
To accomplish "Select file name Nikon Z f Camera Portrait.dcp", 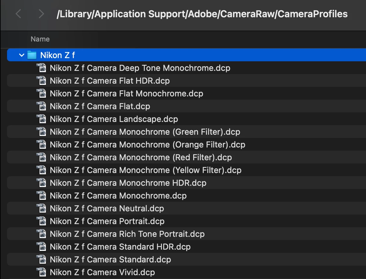I will tap(107, 221).
